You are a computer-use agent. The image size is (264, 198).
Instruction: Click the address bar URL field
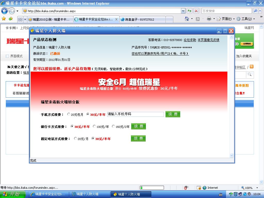pyautogui.click(x=102, y=11)
